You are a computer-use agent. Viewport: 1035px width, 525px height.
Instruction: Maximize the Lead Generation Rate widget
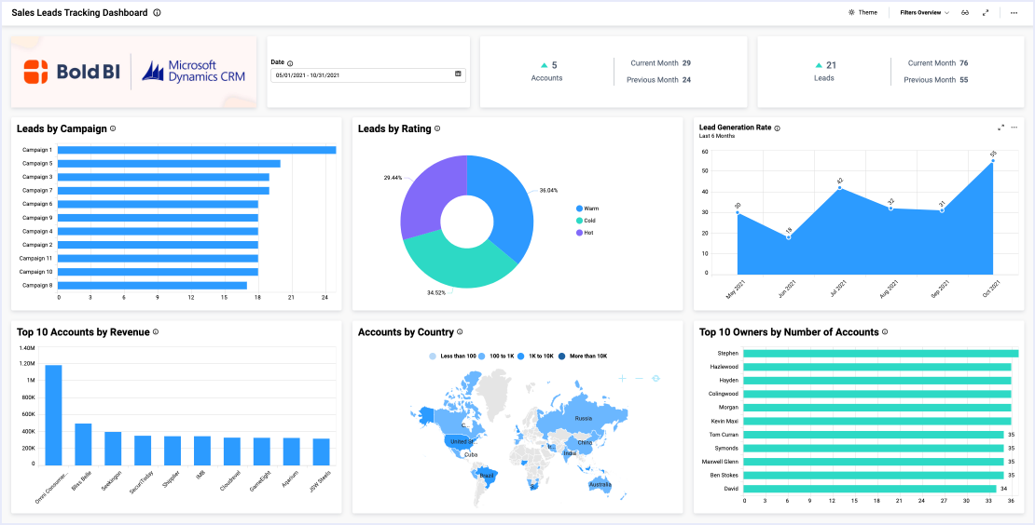(x=1000, y=128)
